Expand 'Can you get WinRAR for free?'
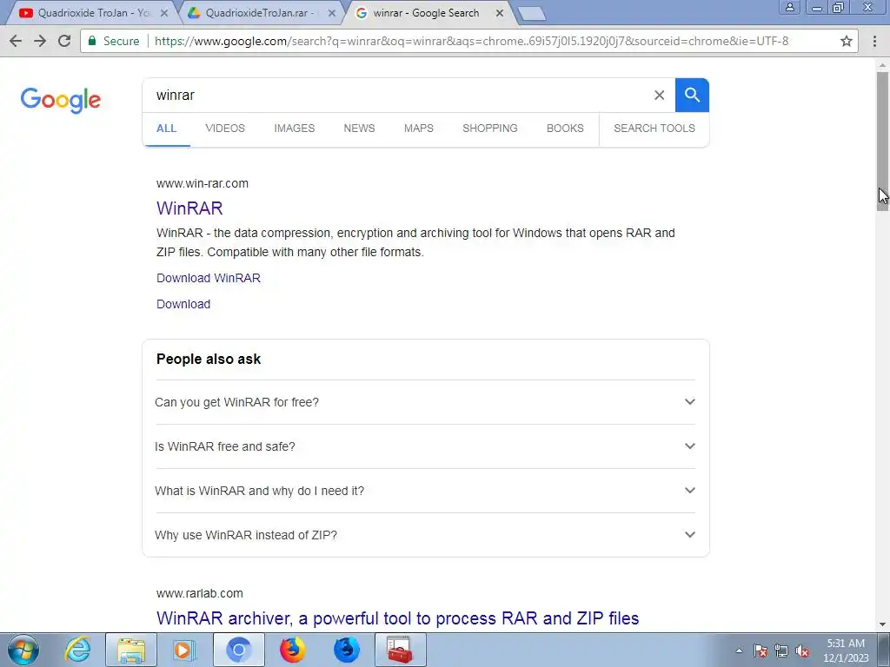890x667 pixels. [425, 402]
